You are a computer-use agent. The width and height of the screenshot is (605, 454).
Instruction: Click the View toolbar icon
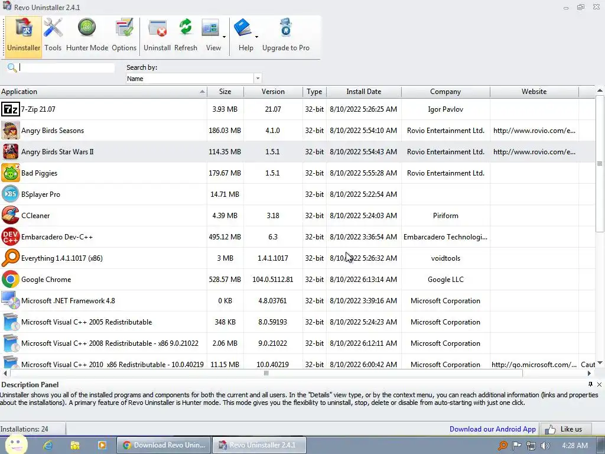coord(211,28)
